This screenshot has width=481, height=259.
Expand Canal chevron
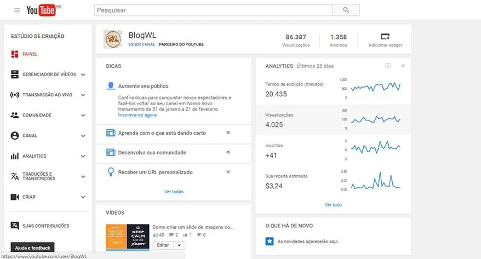[x=83, y=136]
